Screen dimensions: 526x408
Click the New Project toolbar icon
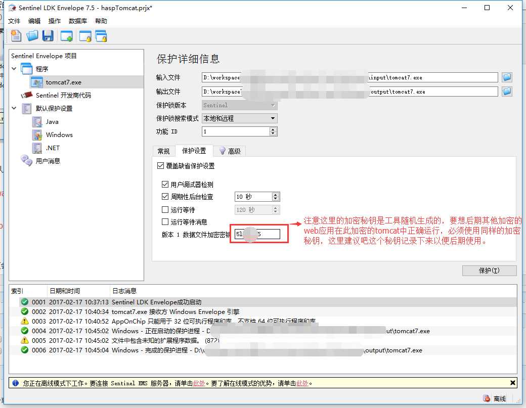point(16,35)
